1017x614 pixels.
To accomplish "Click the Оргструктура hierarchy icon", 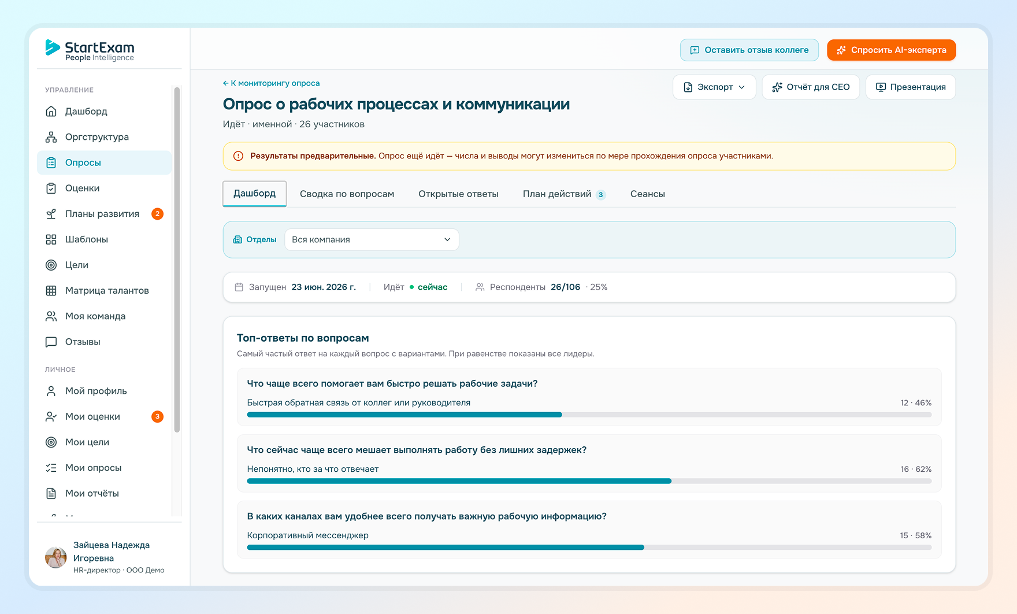I will coord(51,137).
